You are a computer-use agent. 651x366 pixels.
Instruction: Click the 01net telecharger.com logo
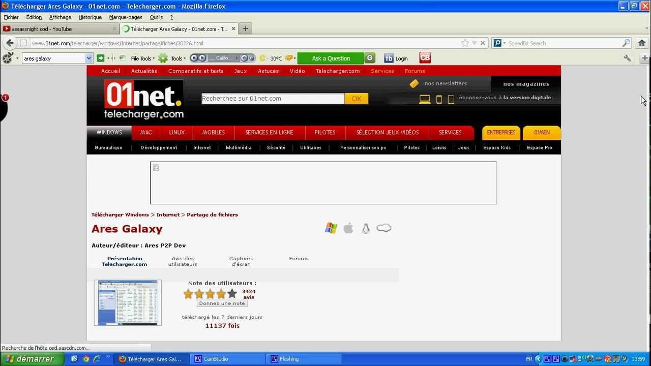point(144,100)
